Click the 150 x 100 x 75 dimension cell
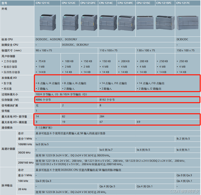This screenshot has width=201, height=195. tap(188, 51)
